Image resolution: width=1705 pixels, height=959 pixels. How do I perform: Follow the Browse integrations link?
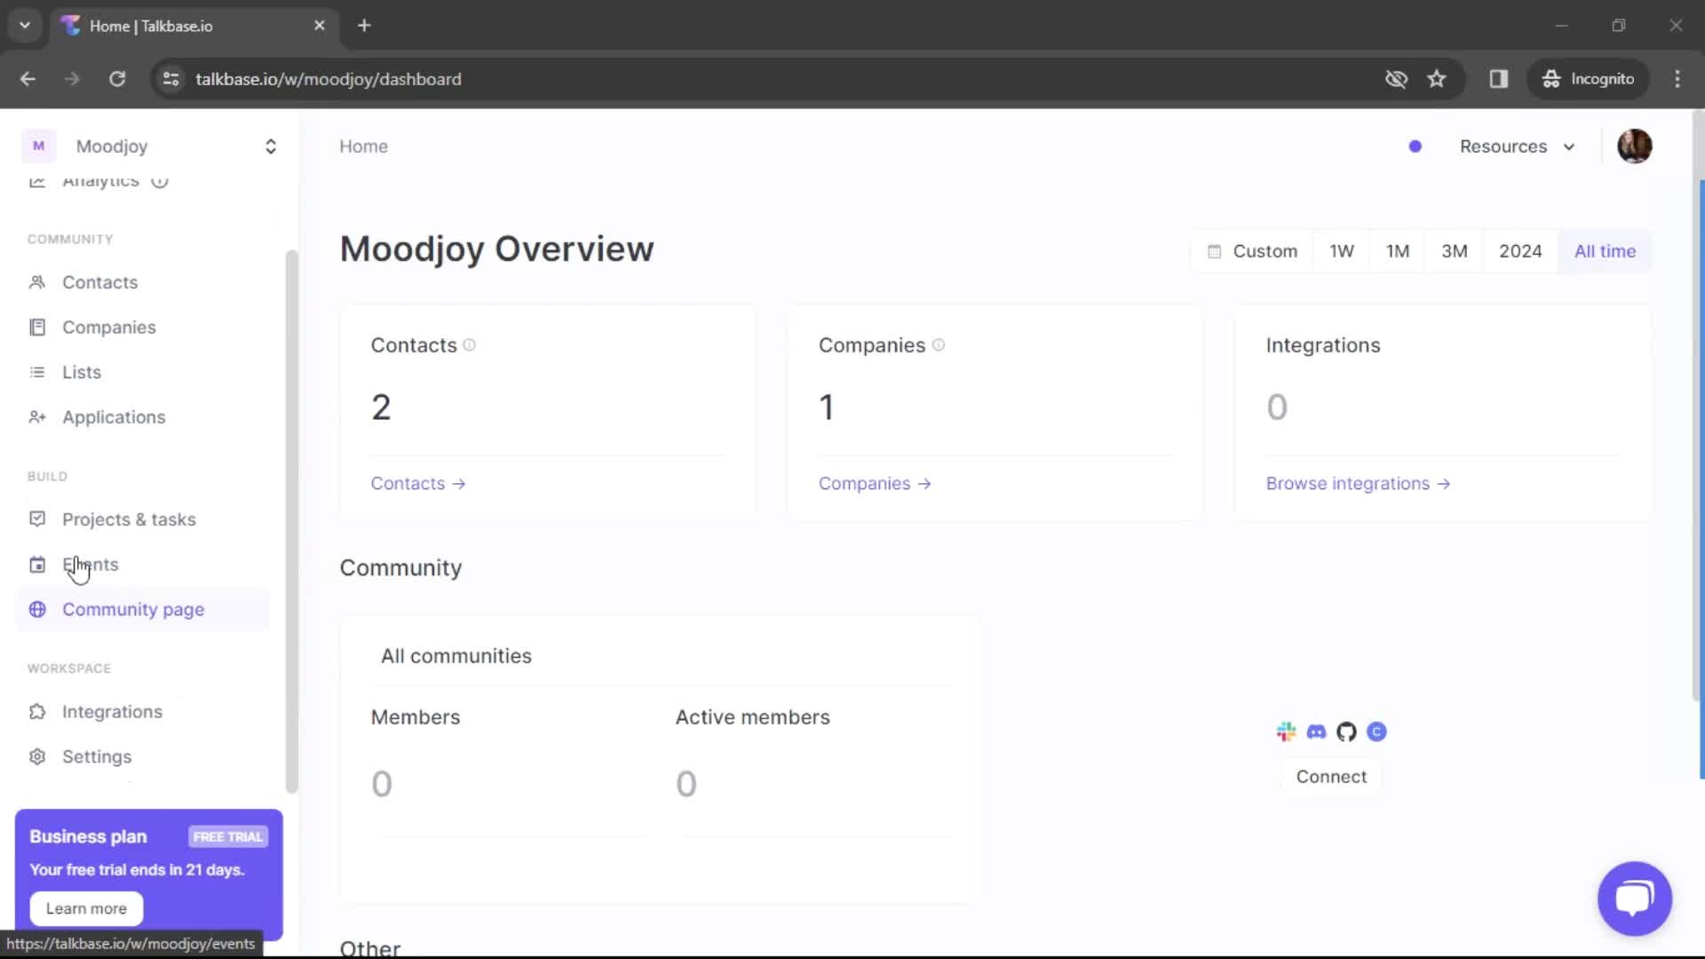click(x=1348, y=484)
